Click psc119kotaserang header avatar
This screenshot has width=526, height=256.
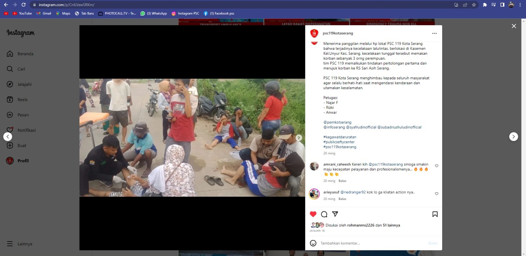(314, 33)
